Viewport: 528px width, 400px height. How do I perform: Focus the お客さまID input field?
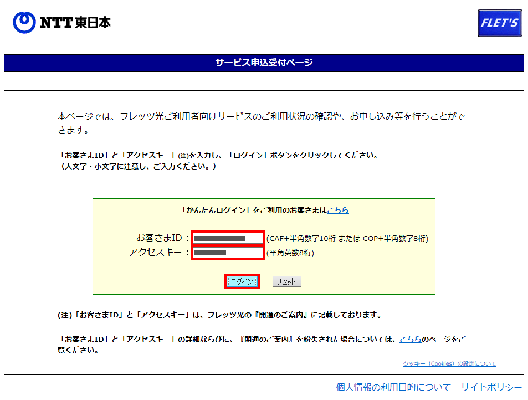point(227,238)
